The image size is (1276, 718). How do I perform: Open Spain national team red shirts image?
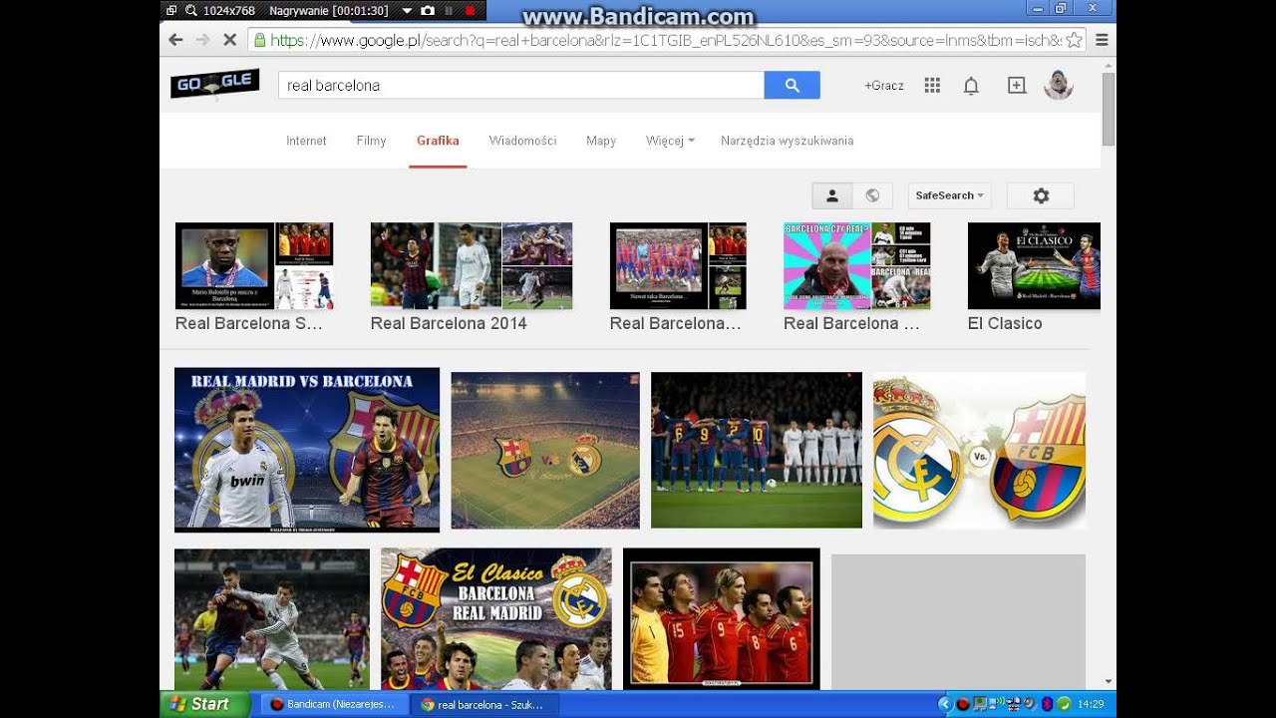[722, 619]
